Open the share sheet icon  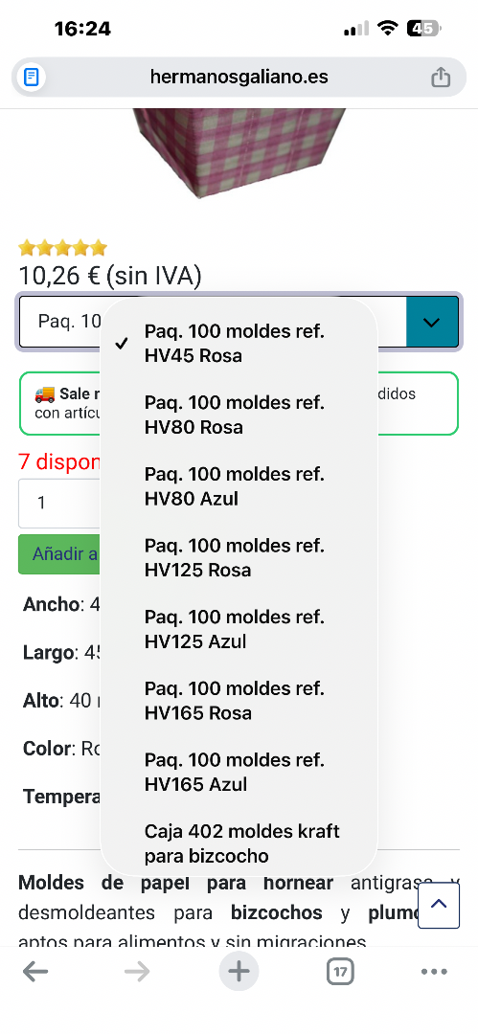(x=441, y=78)
